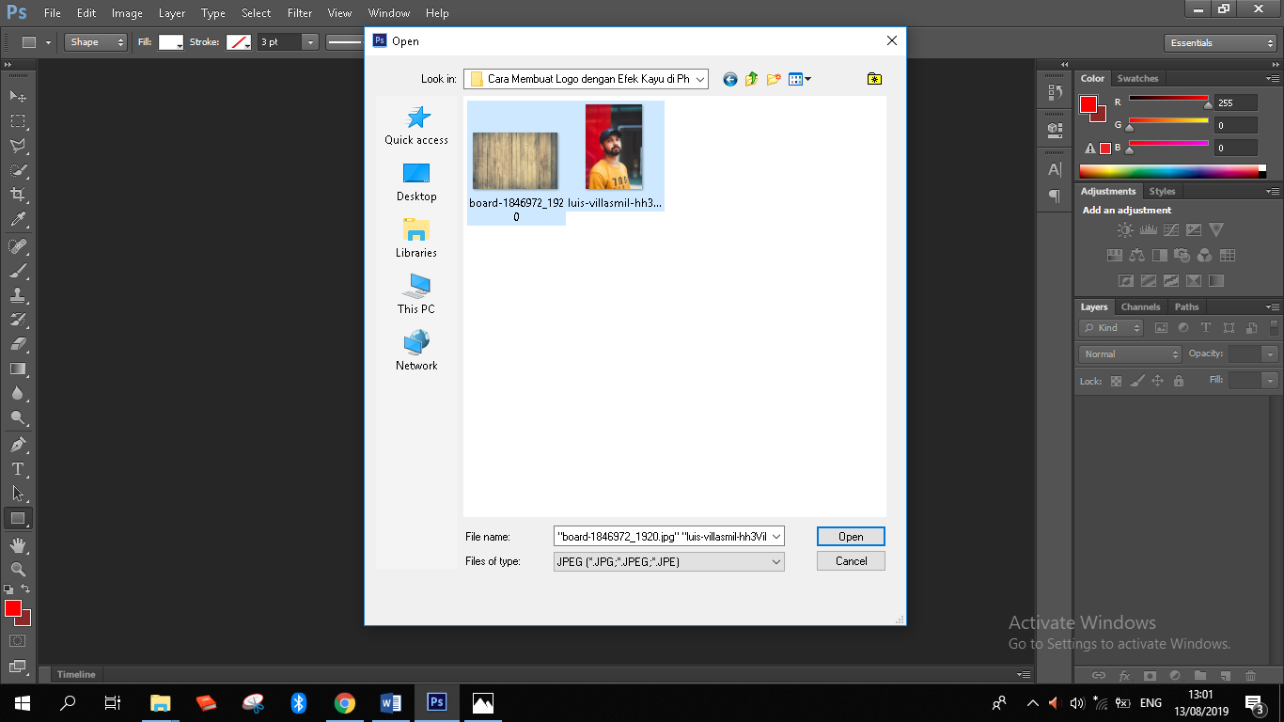Image resolution: width=1284 pixels, height=722 pixels.
Task: Go up one folder level
Action: [x=752, y=80]
